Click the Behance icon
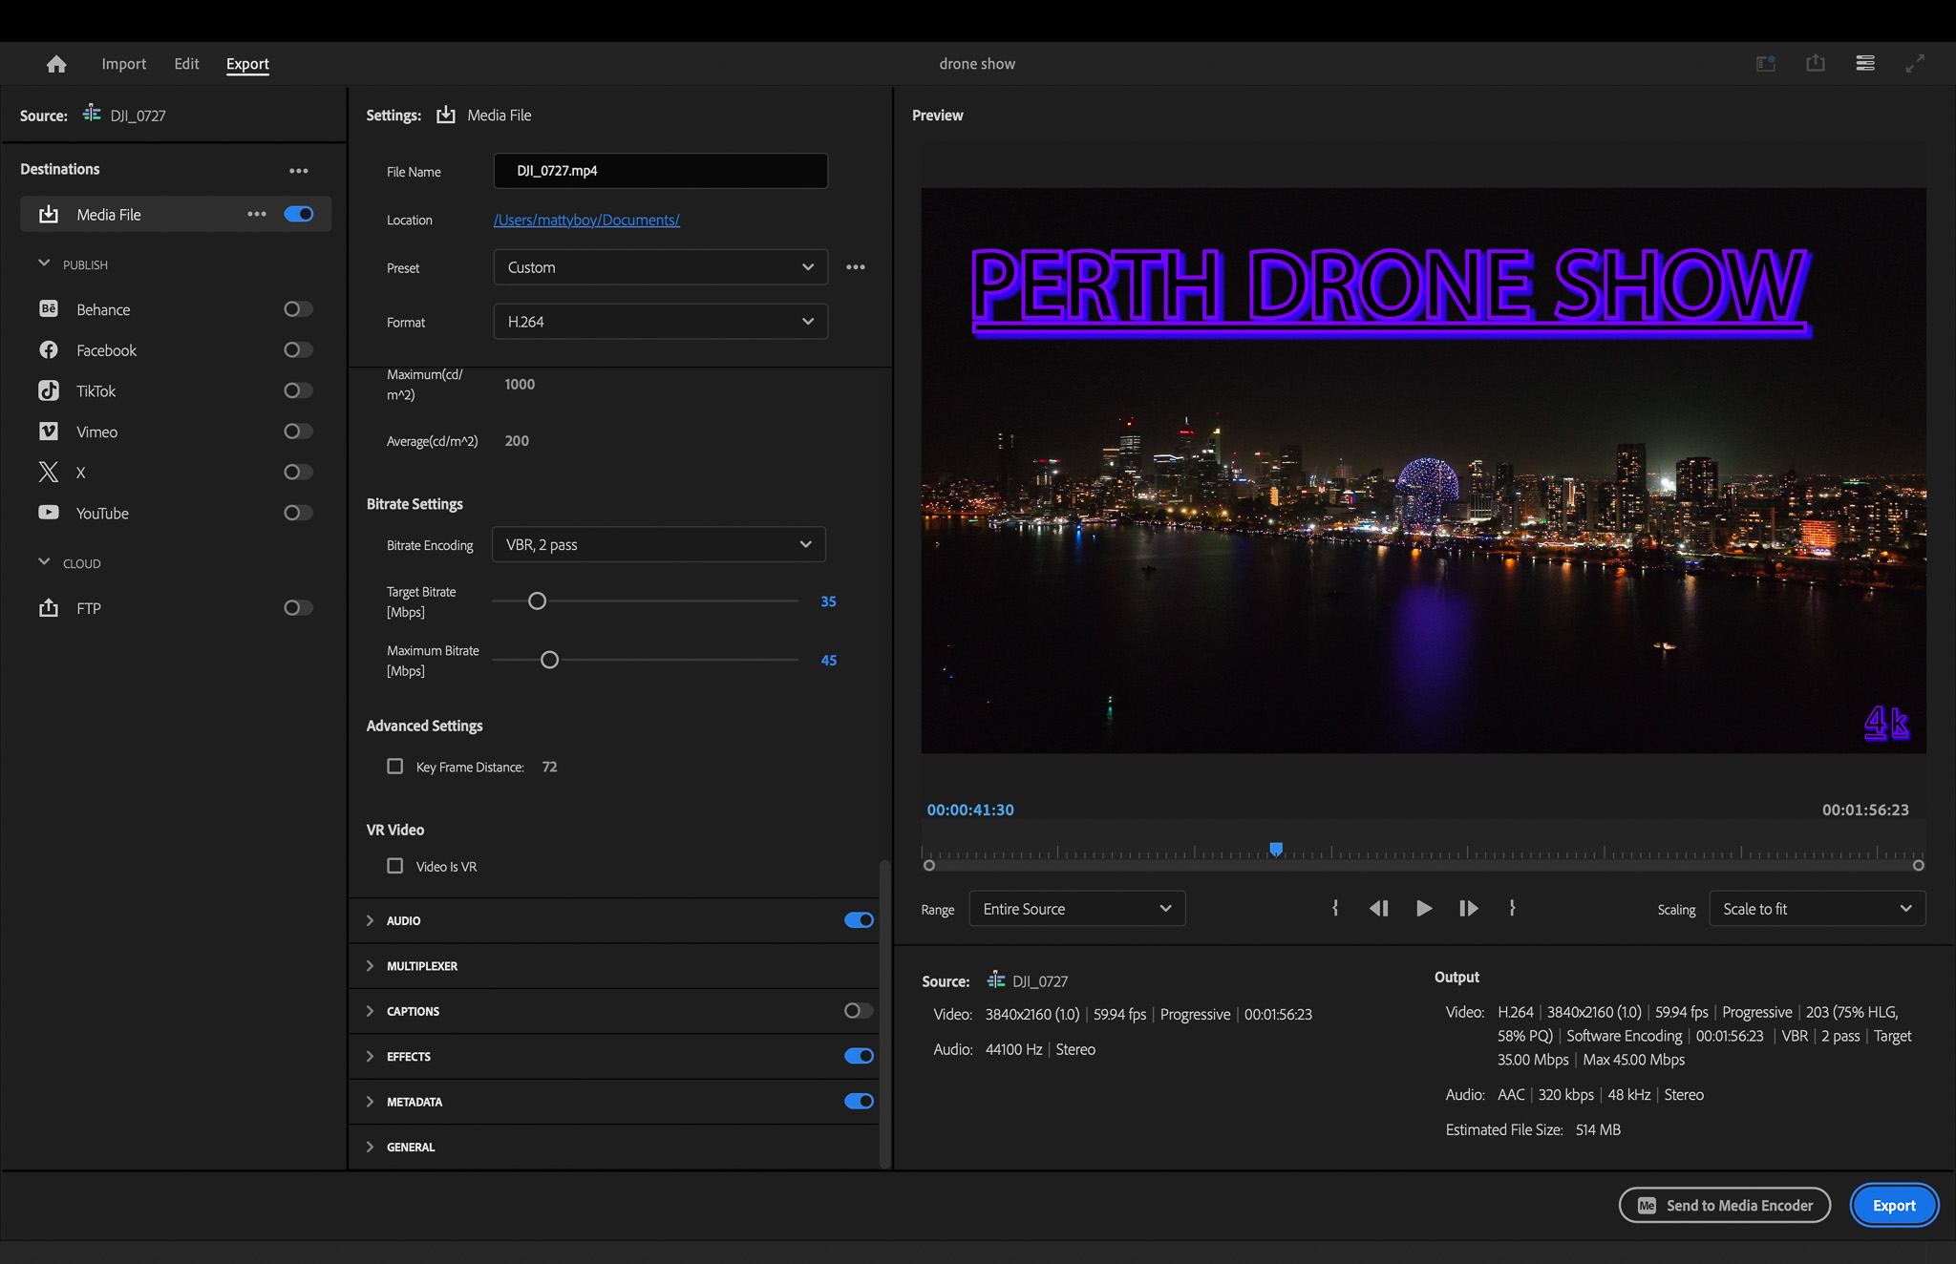Image resolution: width=1956 pixels, height=1264 pixels. click(x=49, y=308)
